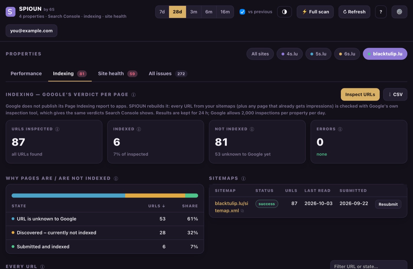Image resolution: width=413 pixels, height=269 pixels.
Task: Click the Inspect URLs button
Action: 360,94
